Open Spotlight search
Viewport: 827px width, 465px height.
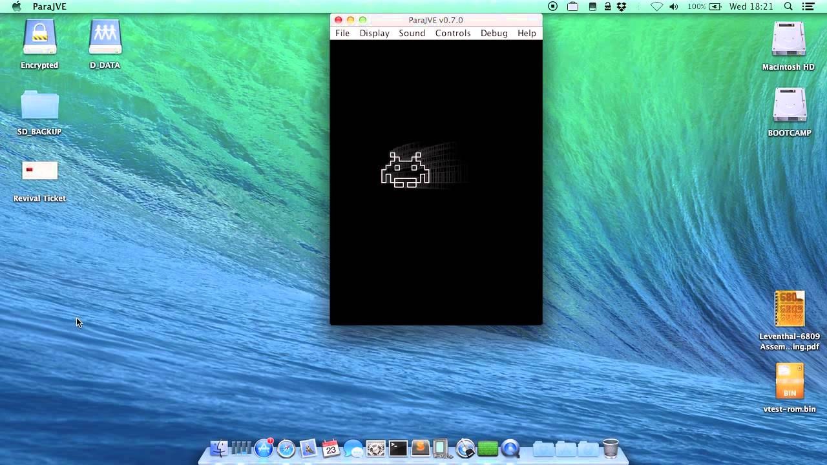click(788, 6)
